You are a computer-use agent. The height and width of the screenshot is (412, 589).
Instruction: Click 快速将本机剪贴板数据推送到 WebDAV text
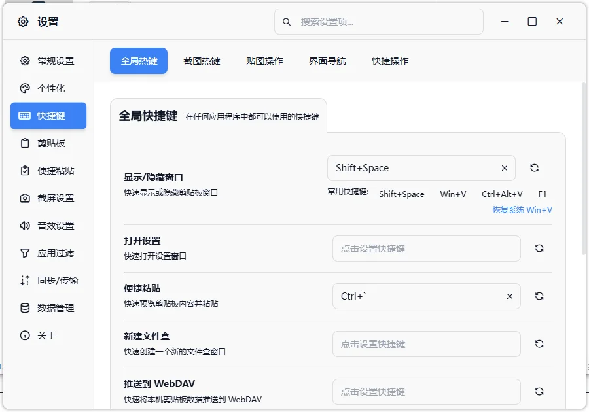pyautogui.click(x=192, y=399)
